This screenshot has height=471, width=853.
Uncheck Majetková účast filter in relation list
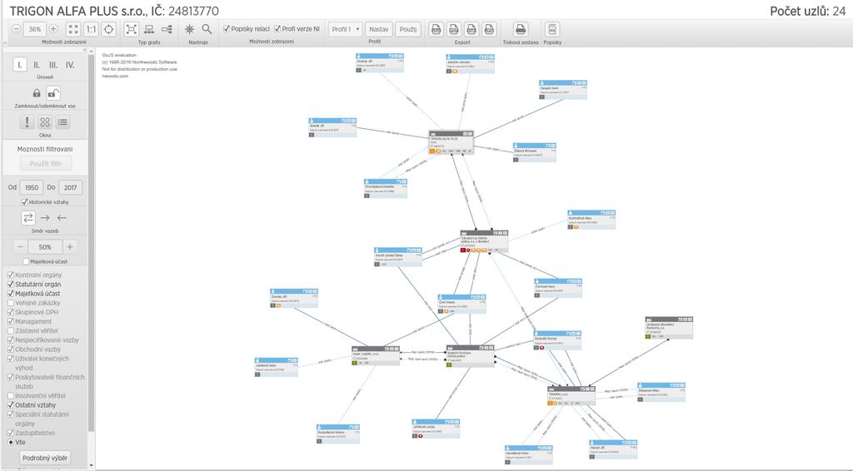point(10,294)
